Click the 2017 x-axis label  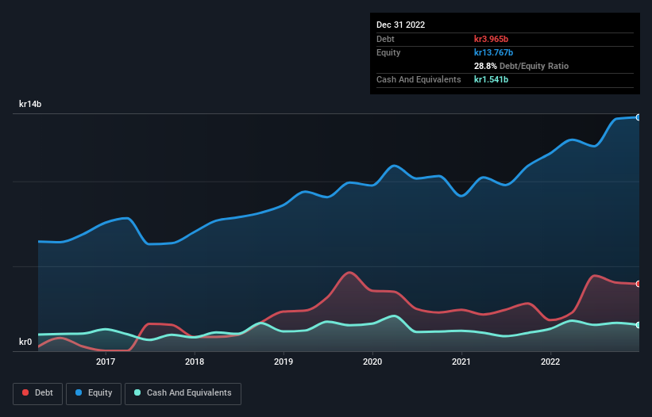(x=106, y=362)
